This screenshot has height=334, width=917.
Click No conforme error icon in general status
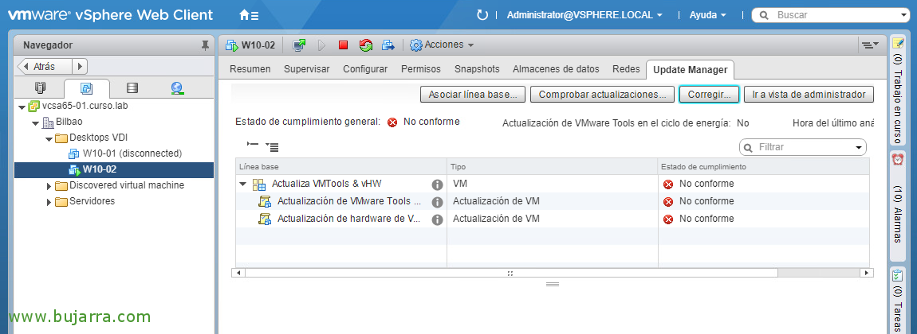(x=392, y=122)
